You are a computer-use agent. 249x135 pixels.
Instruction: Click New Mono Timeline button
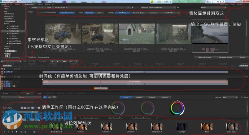tap(205, 57)
